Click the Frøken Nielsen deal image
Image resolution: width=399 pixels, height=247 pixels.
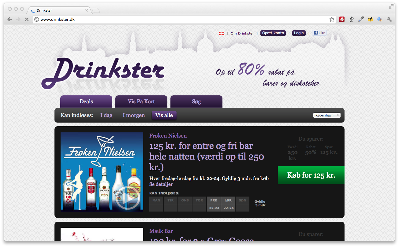click(102, 172)
